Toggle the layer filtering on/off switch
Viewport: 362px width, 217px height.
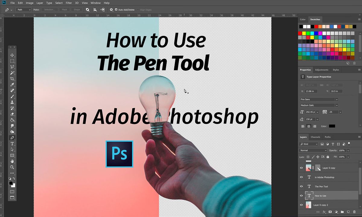pos(349,143)
